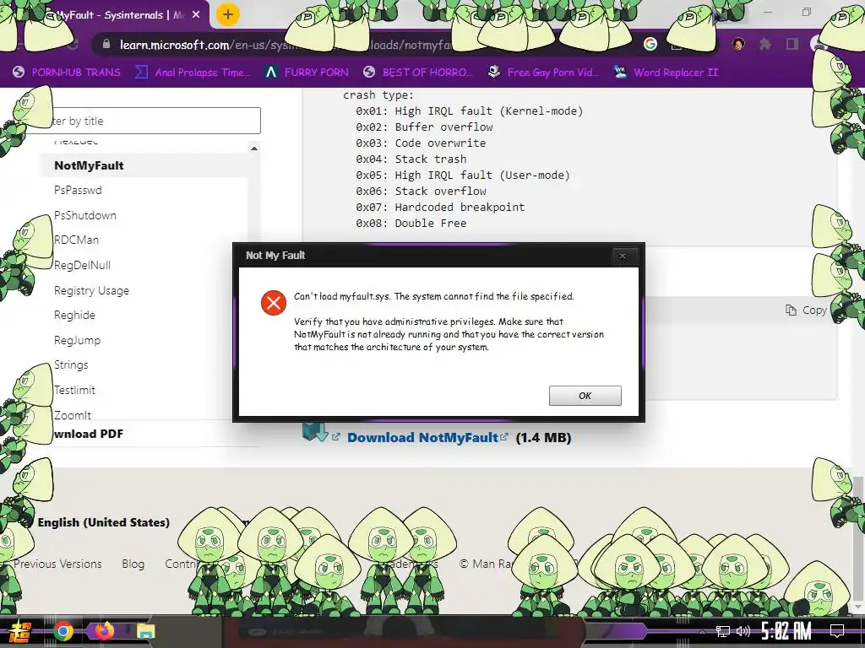Open PsShutdown in the sidebar

pyautogui.click(x=85, y=215)
